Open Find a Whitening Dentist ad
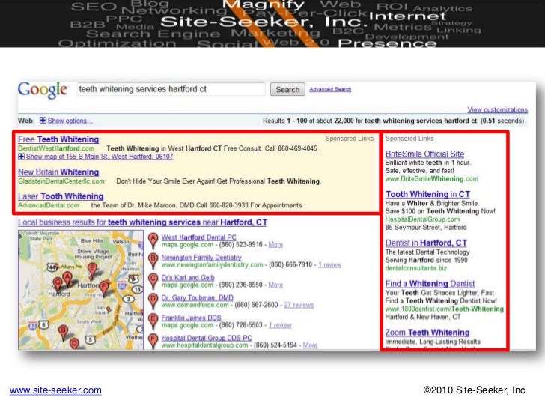545x409 pixels. [x=430, y=283]
